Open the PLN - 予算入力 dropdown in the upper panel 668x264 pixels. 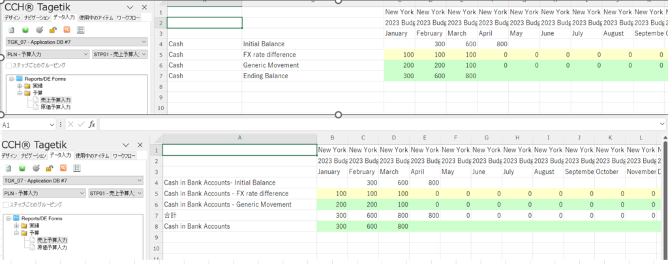pyautogui.click(x=44, y=54)
